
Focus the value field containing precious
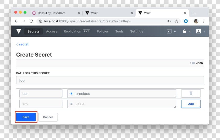tap(122, 94)
